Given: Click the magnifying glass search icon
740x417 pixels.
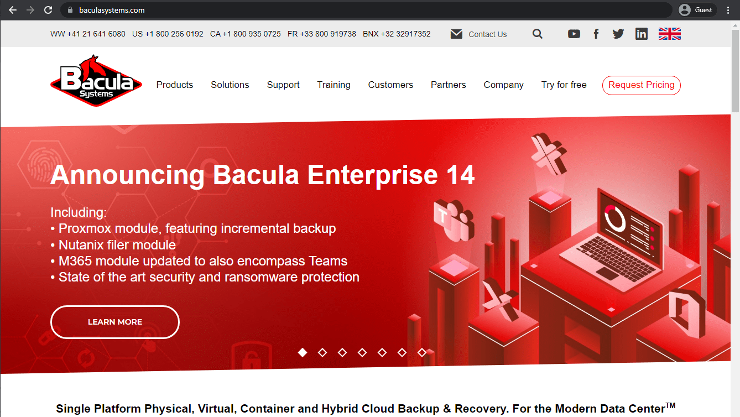Looking at the screenshot, I should [538, 34].
